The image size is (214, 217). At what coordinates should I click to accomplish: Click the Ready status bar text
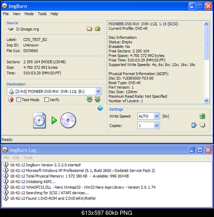click(7, 140)
